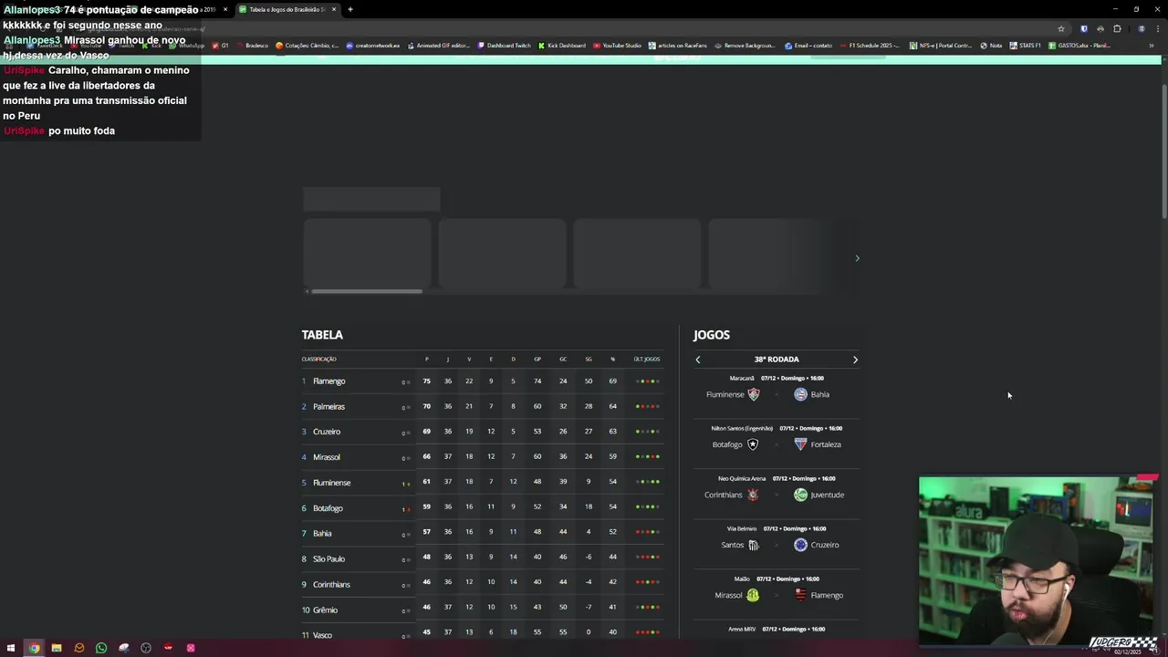The height and width of the screenshot is (657, 1168).
Task: Open Botafogo in the standings table
Action: click(328, 508)
